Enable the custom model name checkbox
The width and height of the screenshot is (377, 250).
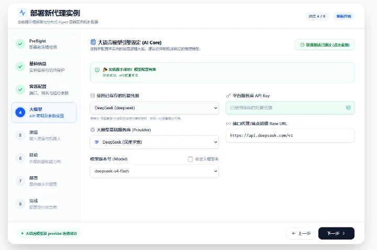click(x=190, y=159)
